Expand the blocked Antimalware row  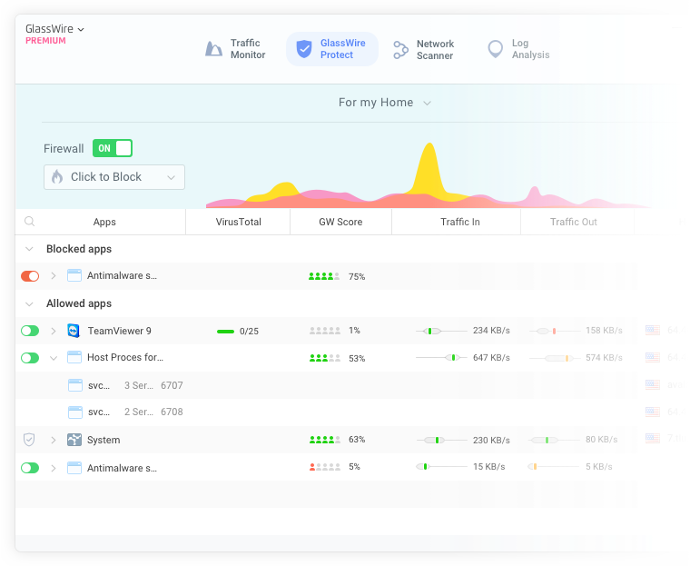point(54,276)
